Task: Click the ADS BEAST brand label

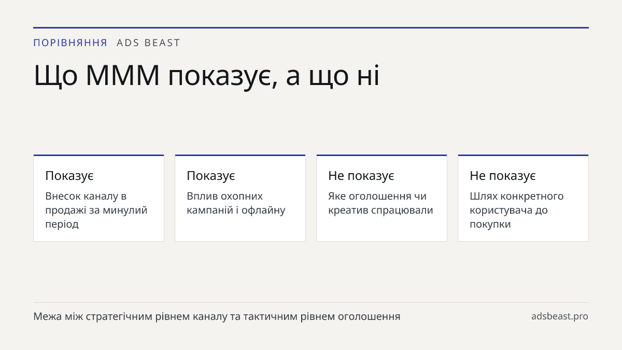Action: [x=148, y=43]
